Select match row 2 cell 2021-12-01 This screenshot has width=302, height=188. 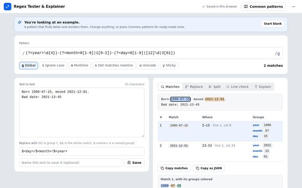179,146
